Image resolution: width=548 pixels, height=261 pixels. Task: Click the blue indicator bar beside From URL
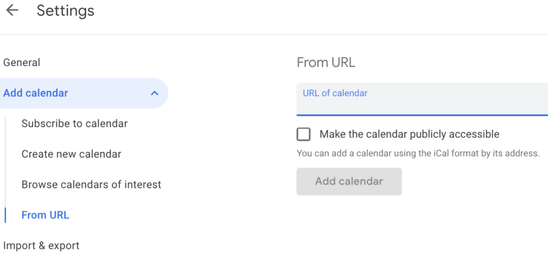click(x=5, y=215)
